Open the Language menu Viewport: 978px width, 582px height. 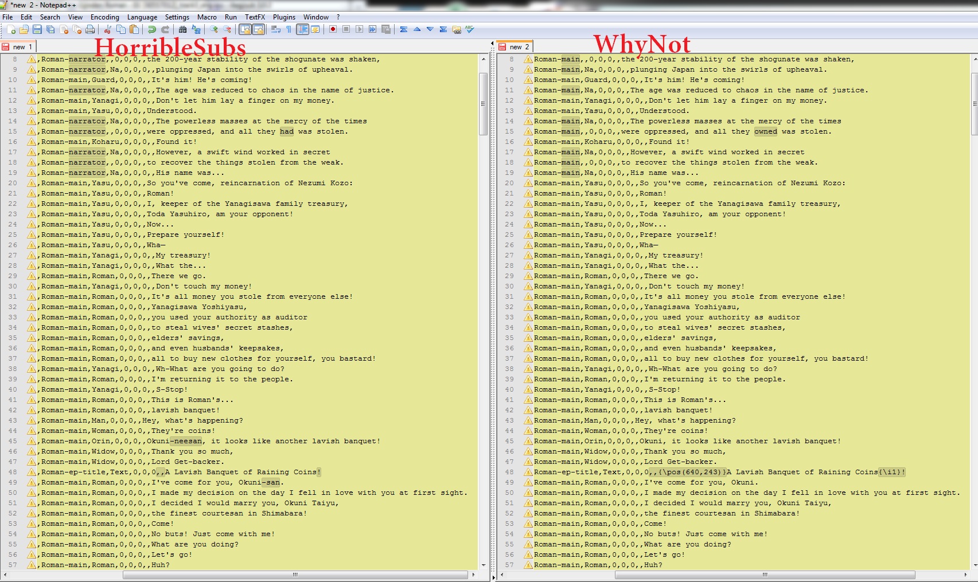142,17
